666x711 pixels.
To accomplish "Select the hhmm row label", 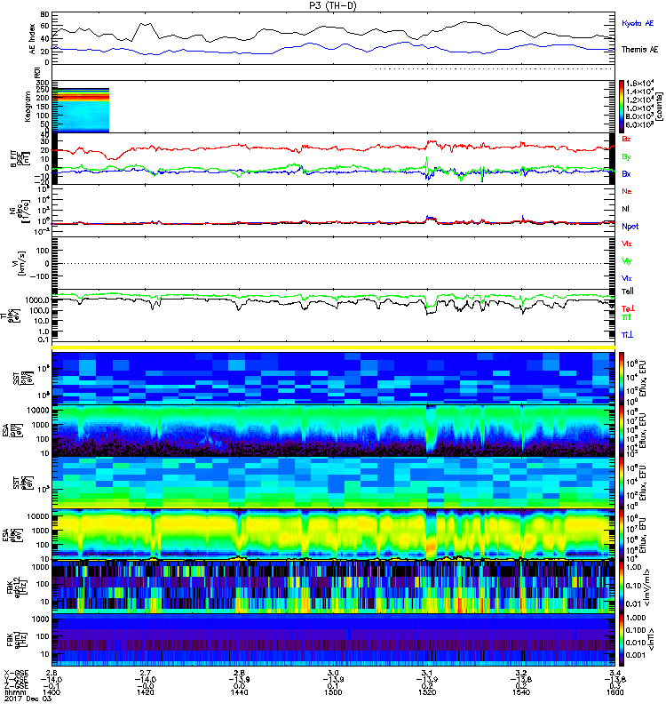I will click(x=15, y=692).
